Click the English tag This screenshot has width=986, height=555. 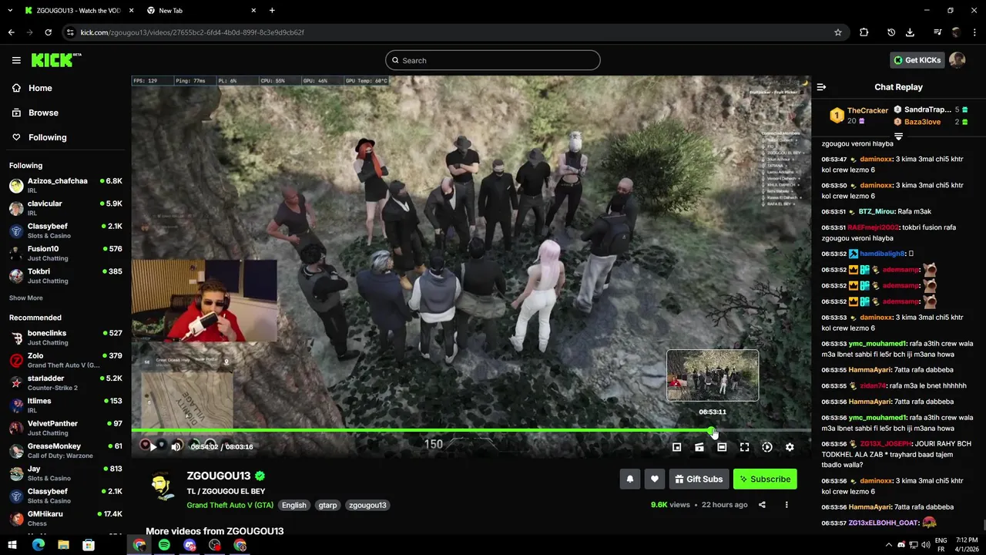tap(293, 505)
